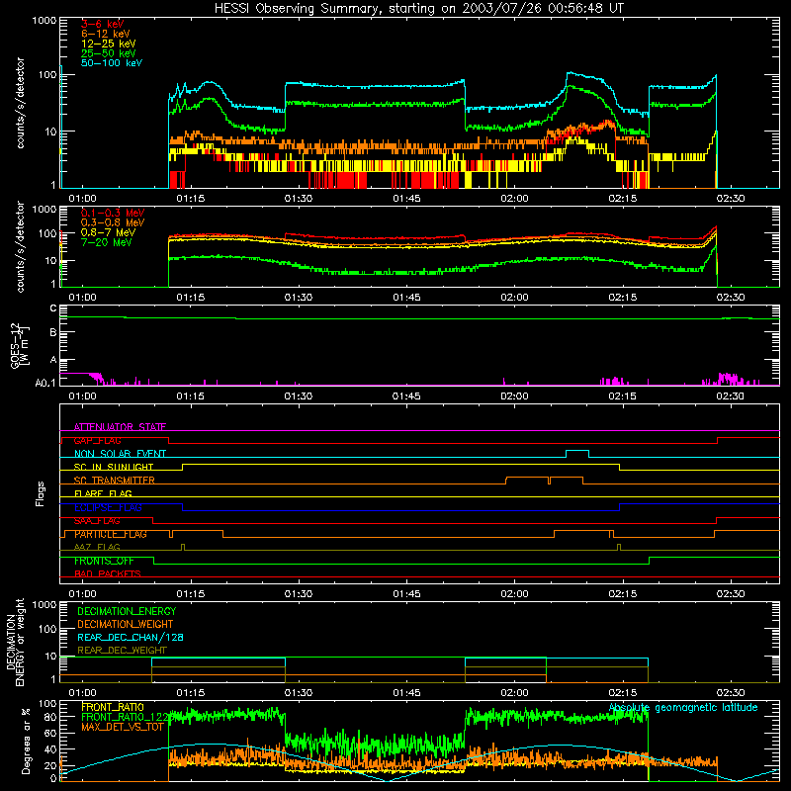Click the 02:00 tick under the flags panel
This screenshot has width=791, height=791.
pyautogui.click(x=514, y=594)
